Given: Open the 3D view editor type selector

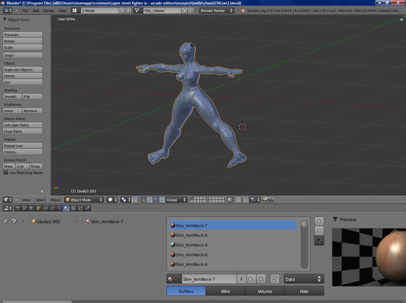Looking at the screenshot, I should pyautogui.click(x=8, y=200).
